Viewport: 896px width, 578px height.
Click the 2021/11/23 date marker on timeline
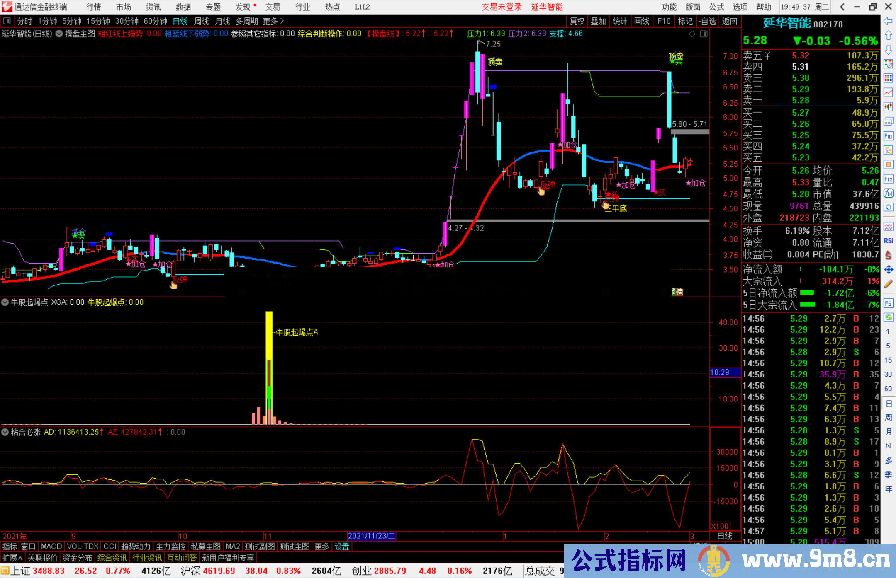click(371, 536)
